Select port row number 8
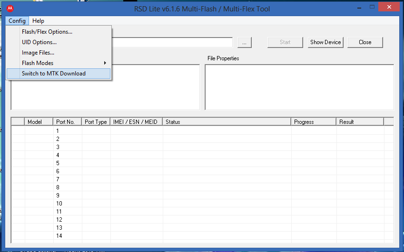Viewport: 404px width, 252px height. click(x=202, y=187)
